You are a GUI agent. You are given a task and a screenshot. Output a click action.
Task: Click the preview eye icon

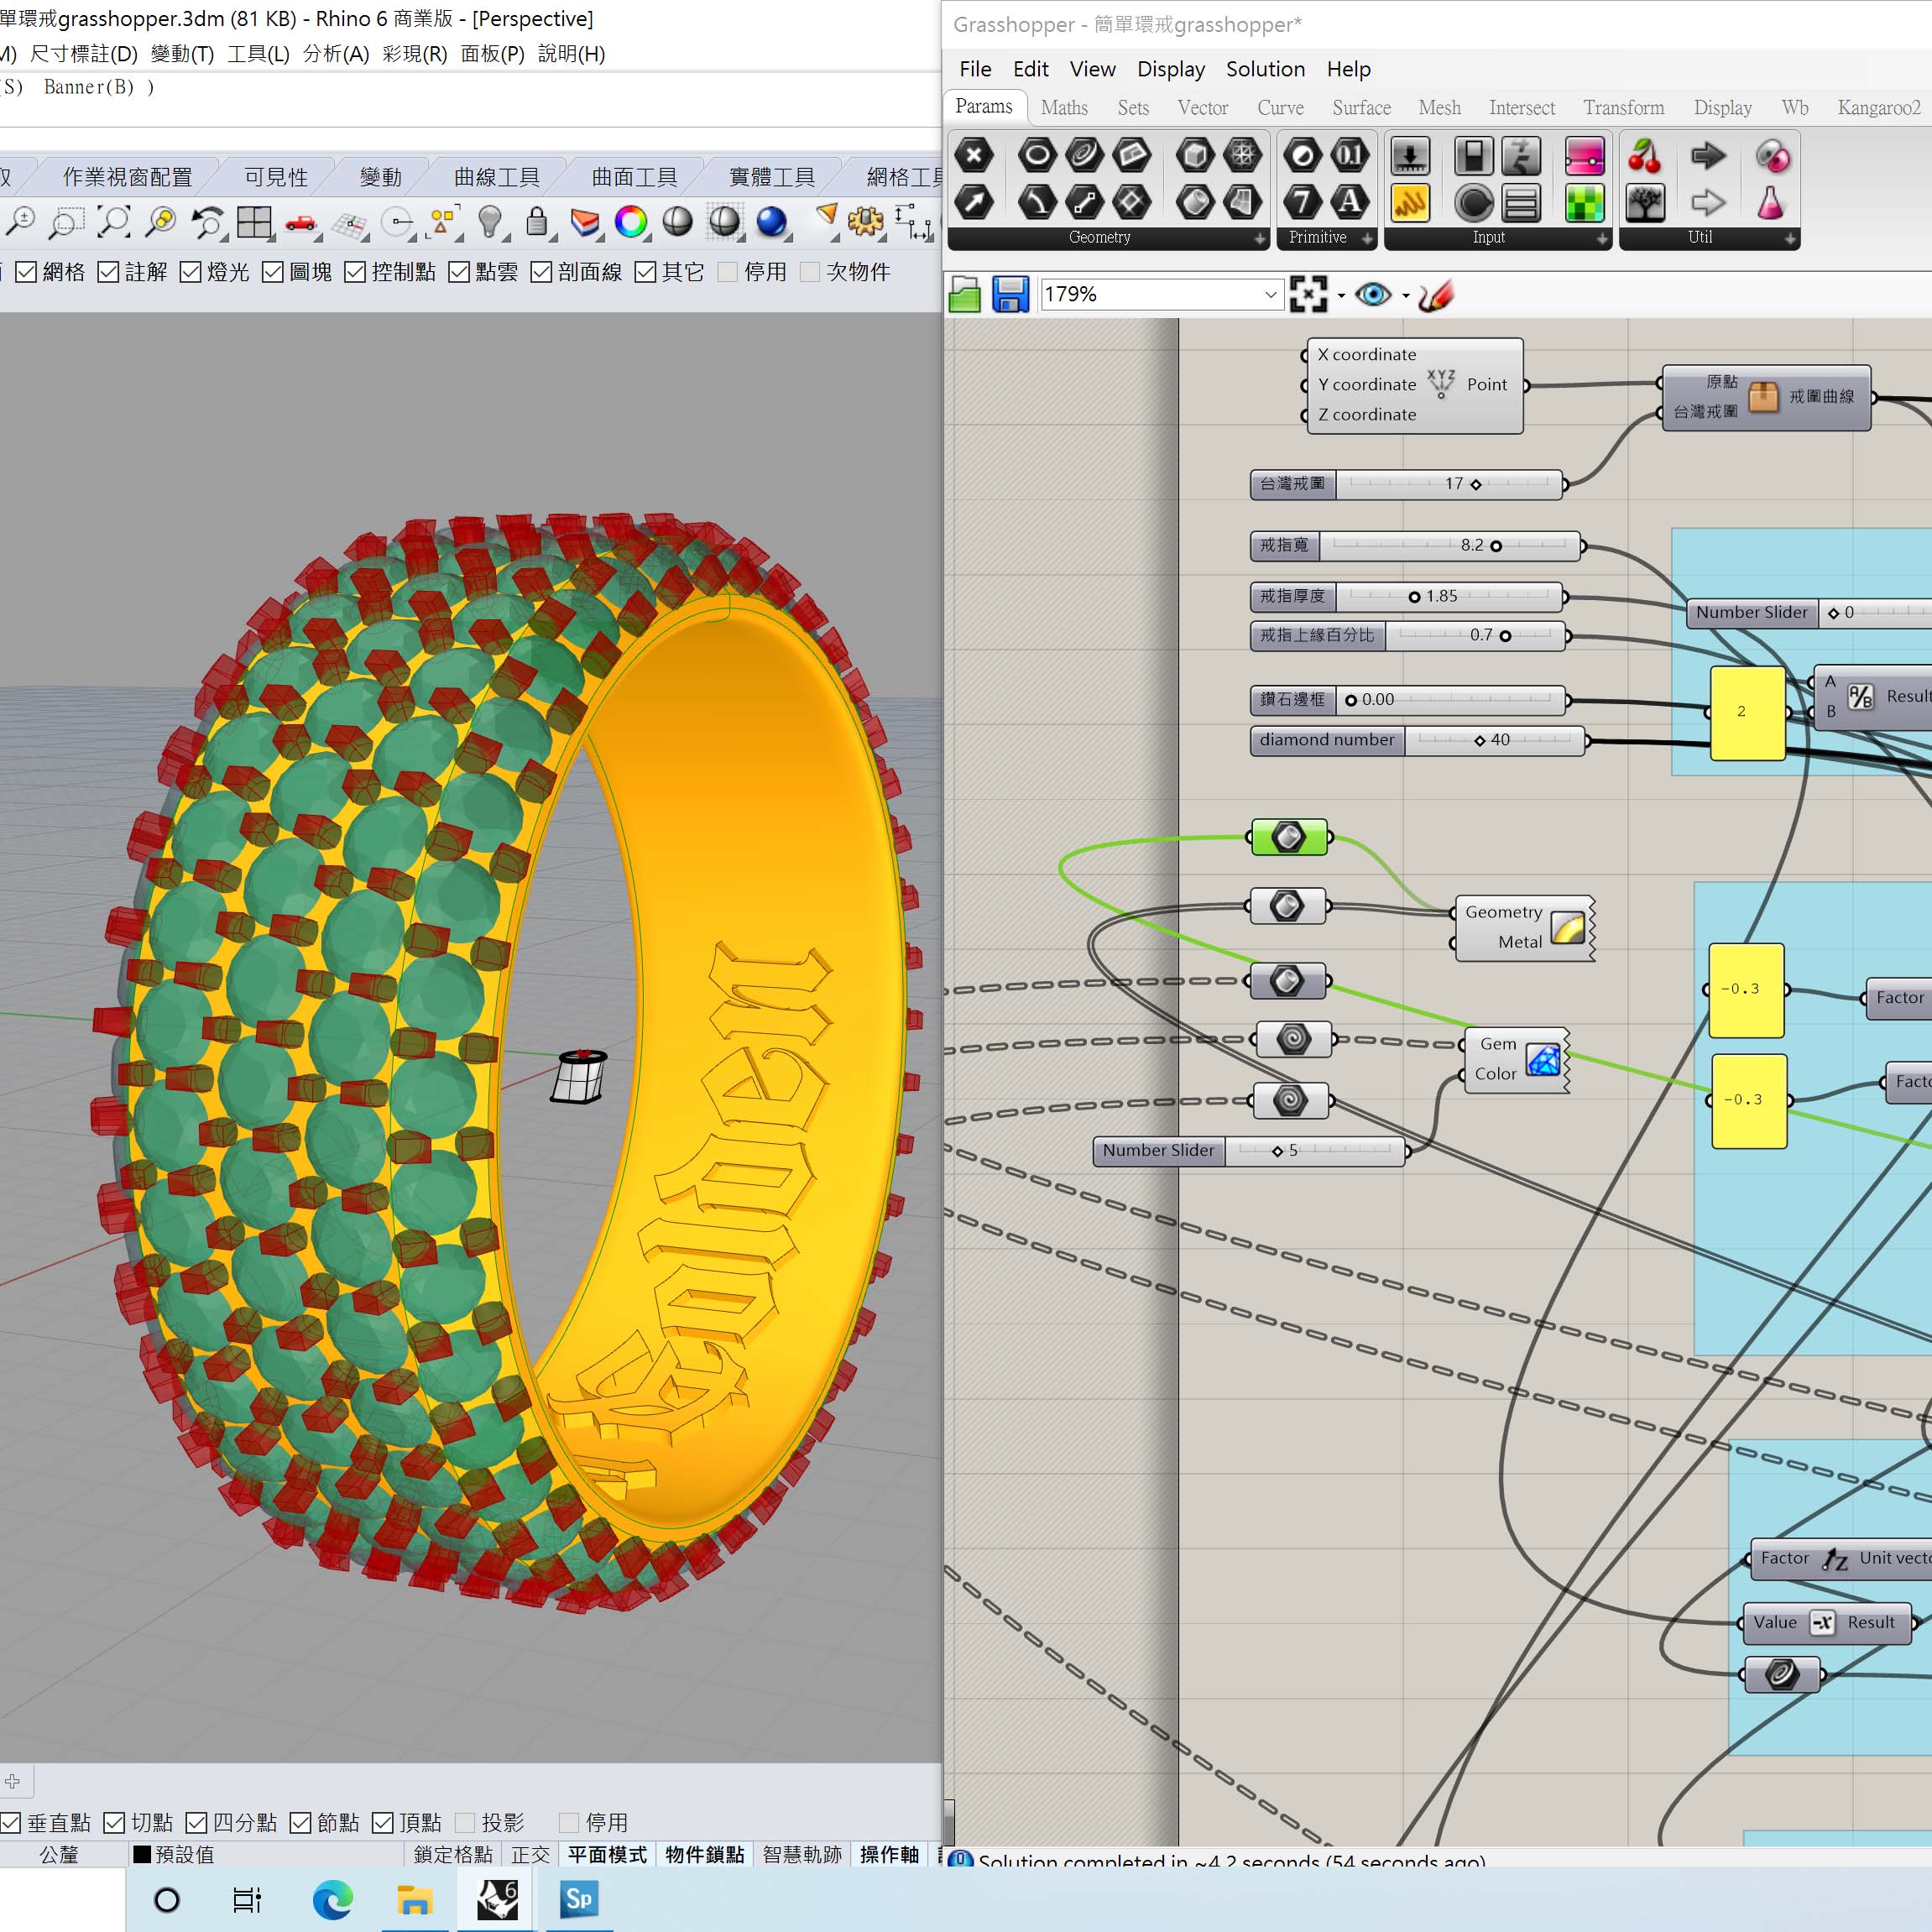click(x=1372, y=295)
